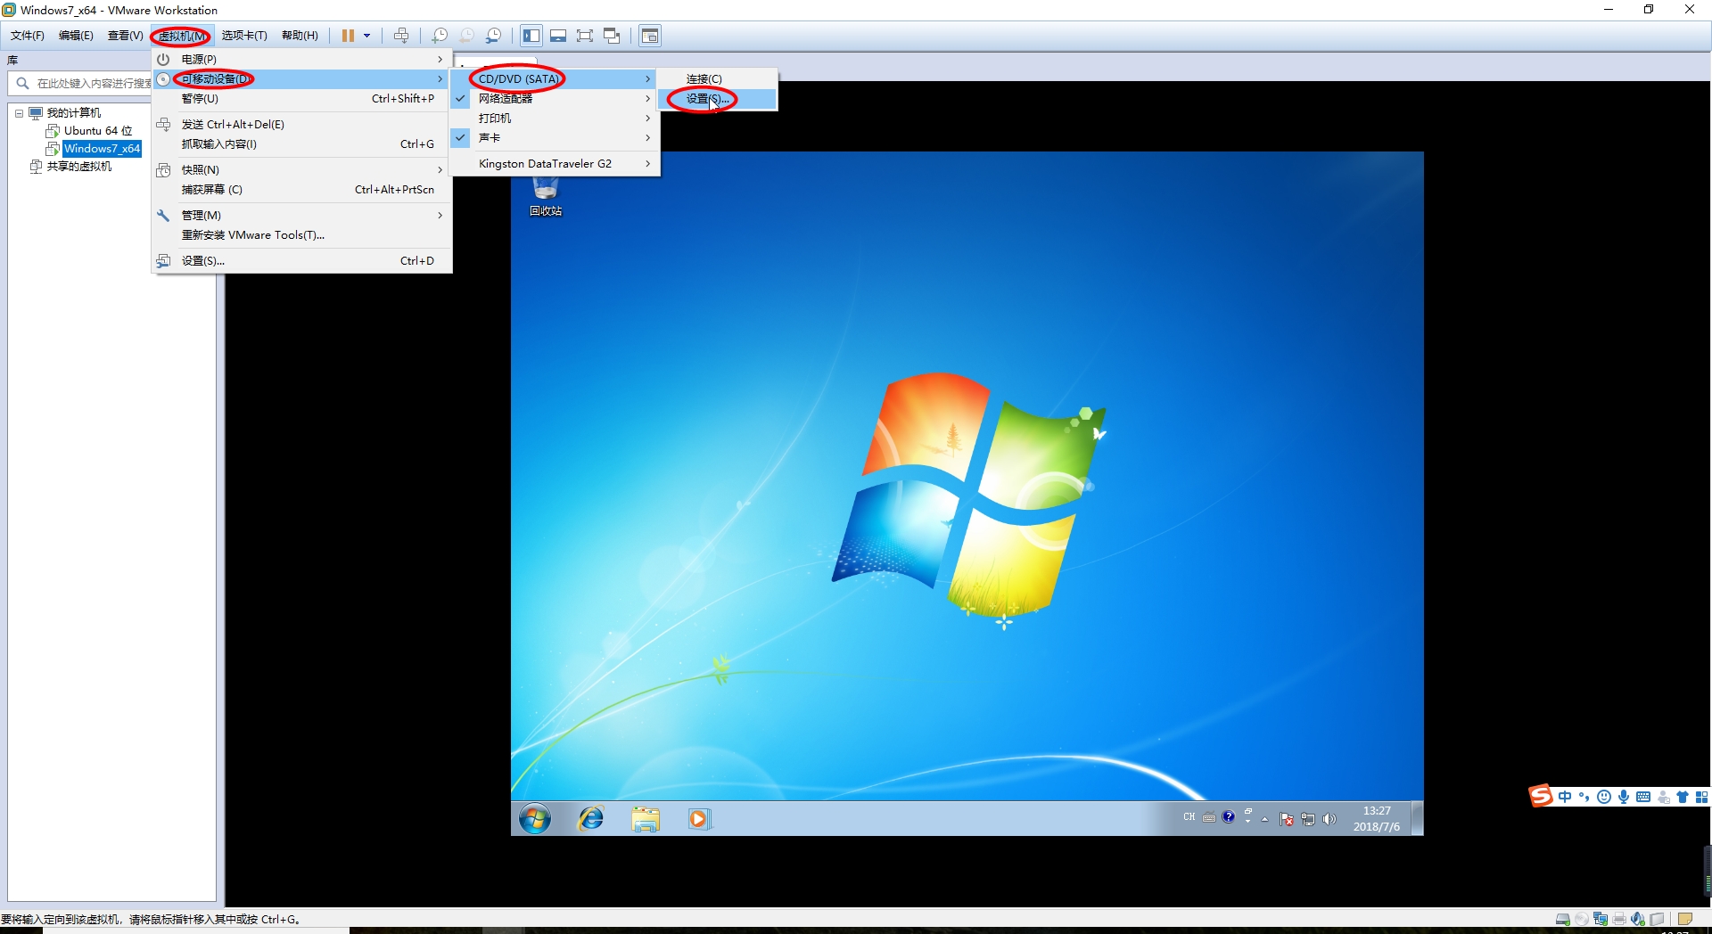Open the soft keyboard icon on IME bar

pyautogui.click(x=1643, y=797)
